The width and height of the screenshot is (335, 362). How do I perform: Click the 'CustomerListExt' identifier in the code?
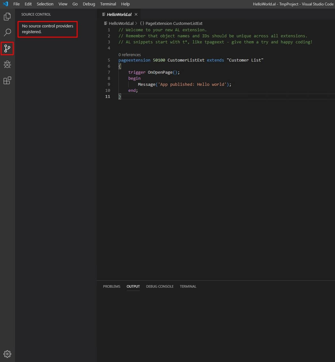[186, 60]
